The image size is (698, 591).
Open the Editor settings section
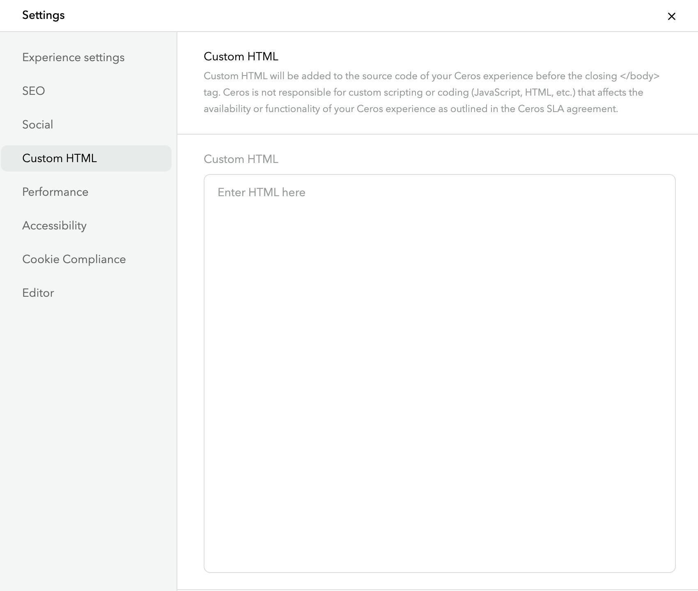click(38, 293)
